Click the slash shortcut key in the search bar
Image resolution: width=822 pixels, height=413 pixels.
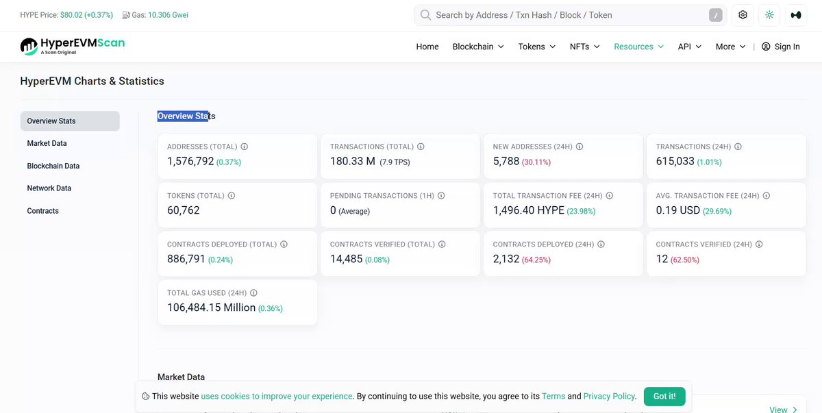715,15
